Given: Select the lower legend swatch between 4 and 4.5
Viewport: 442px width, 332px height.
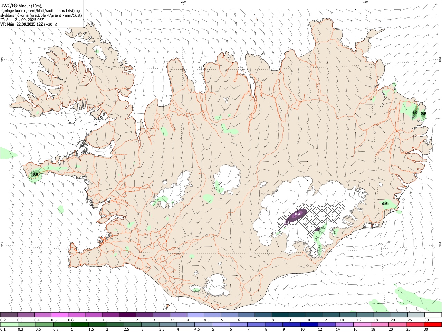Looking at the screenshot, I should (185, 325).
